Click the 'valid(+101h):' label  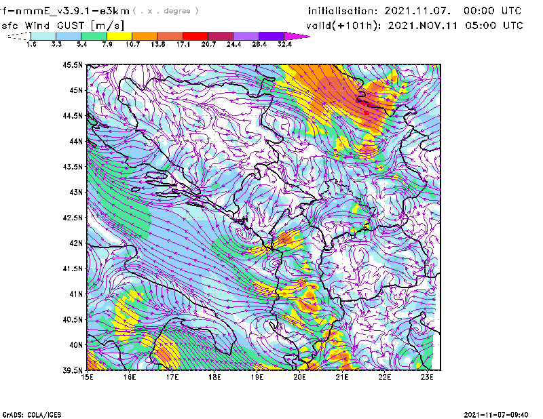(345, 26)
